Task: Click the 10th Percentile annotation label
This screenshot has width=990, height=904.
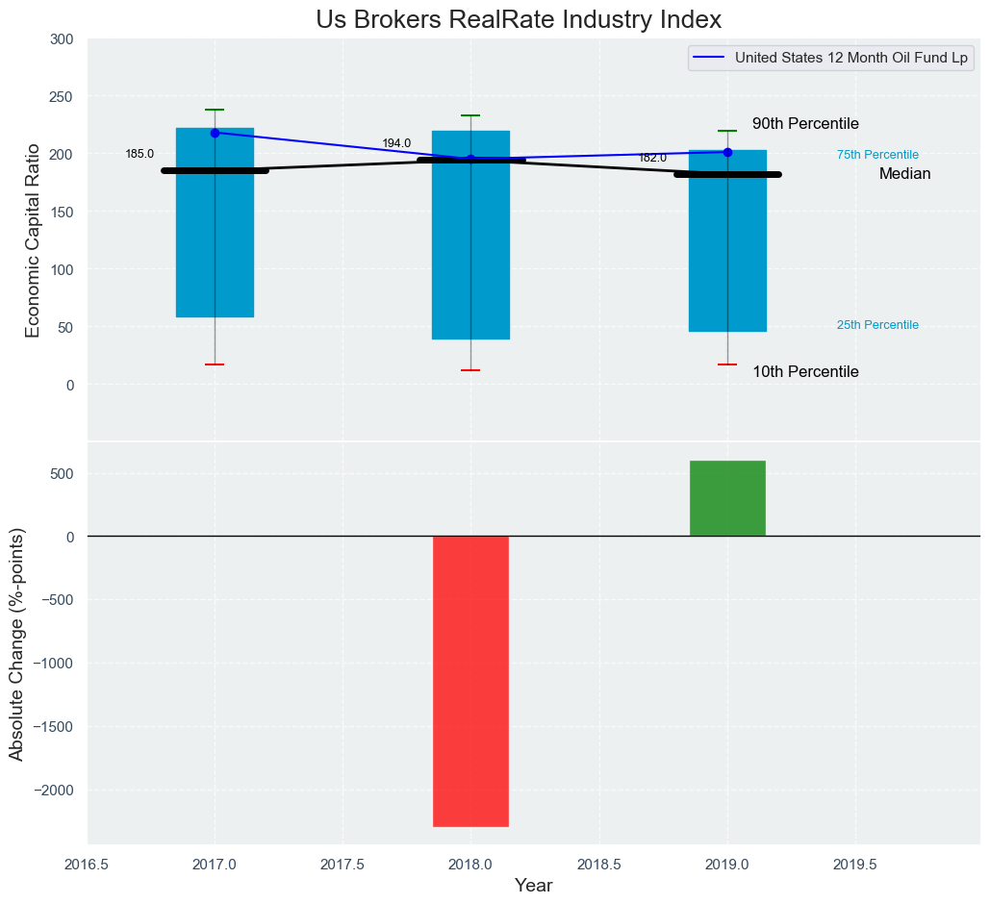Action: pos(805,372)
